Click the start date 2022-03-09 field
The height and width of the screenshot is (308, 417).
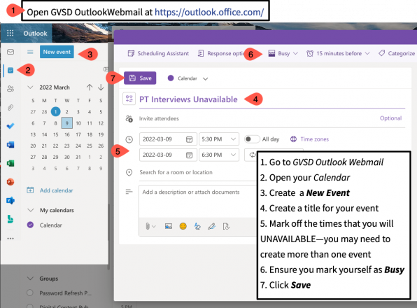coord(168,139)
